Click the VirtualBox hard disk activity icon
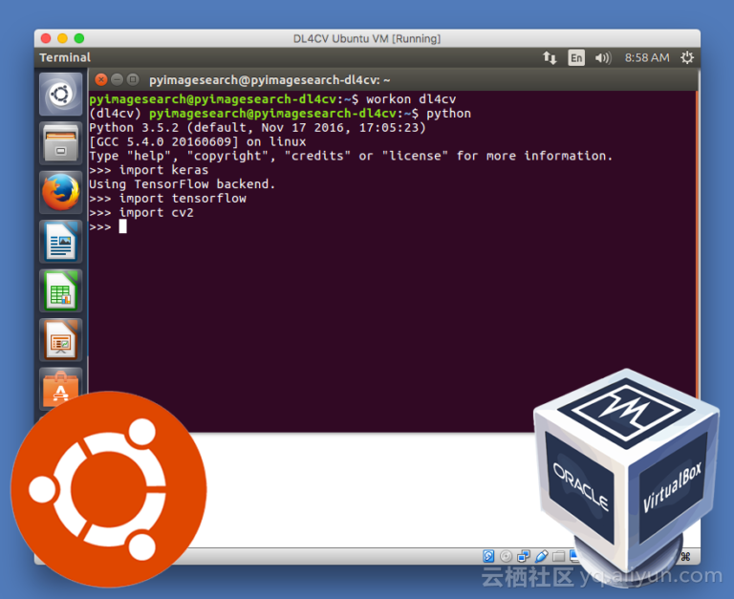The image size is (734, 599). tap(488, 556)
